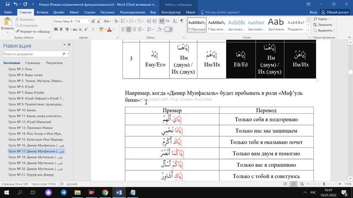Screen dimensions: 353x198
Task: Clear all formatting with the eraser icon
Action: point(116,21)
